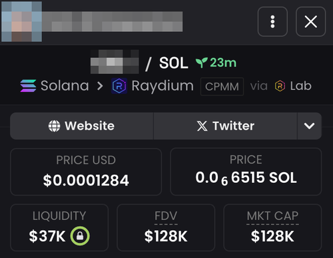Image resolution: width=333 pixels, height=258 pixels.
Task: Click the green sprout pair-age icon
Action: [x=202, y=63]
